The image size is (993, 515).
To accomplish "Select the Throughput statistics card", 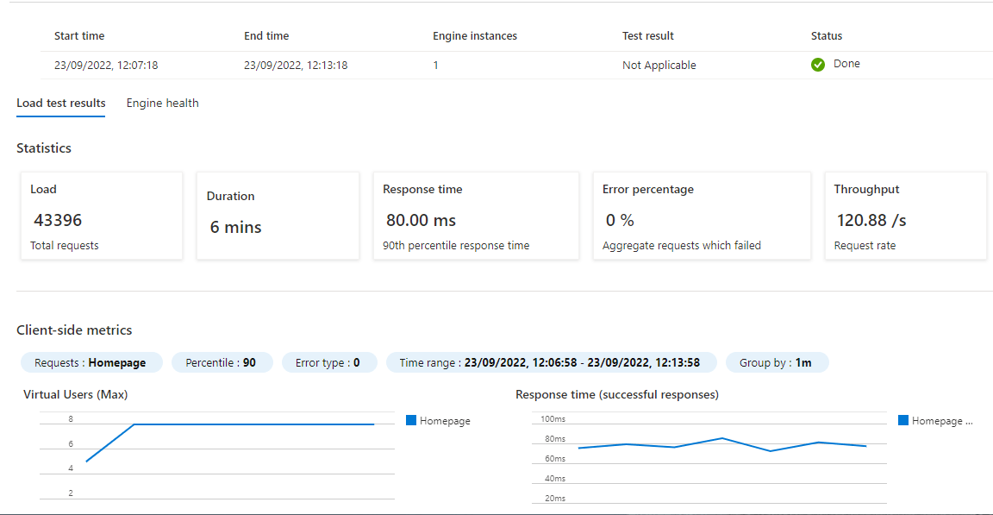I will coord(905,216).
